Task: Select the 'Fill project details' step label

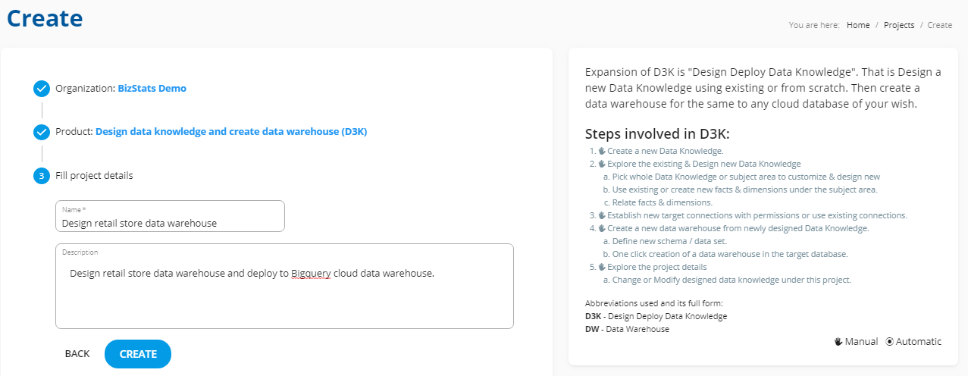Action: point(94,176)
